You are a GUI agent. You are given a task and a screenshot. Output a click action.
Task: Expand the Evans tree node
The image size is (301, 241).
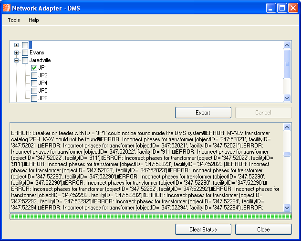[x=17, y=52]
